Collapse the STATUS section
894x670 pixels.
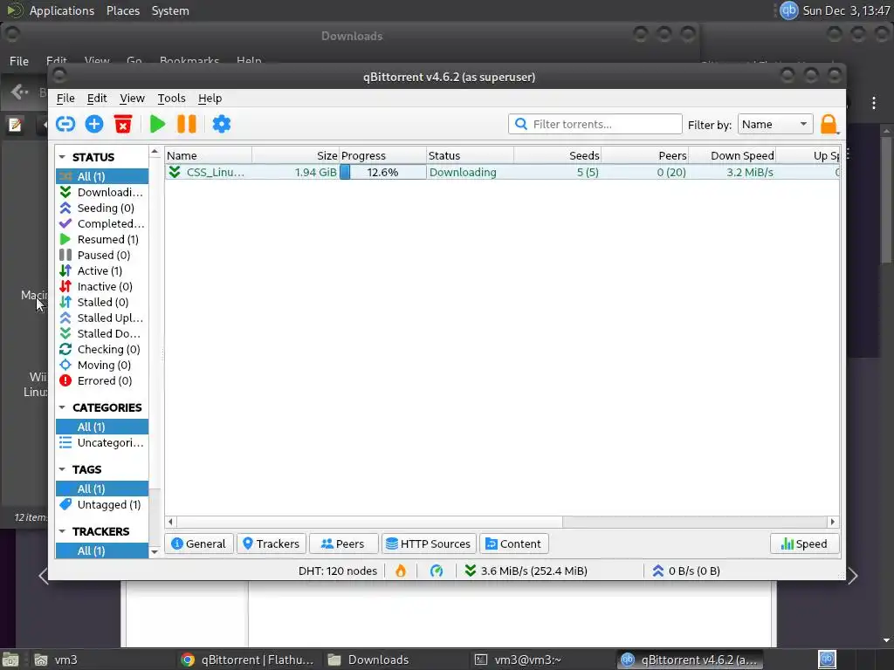tap(62, 157)
